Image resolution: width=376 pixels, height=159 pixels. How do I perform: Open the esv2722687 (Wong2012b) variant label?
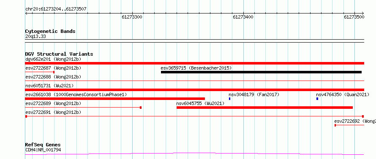tap(53, 68)
